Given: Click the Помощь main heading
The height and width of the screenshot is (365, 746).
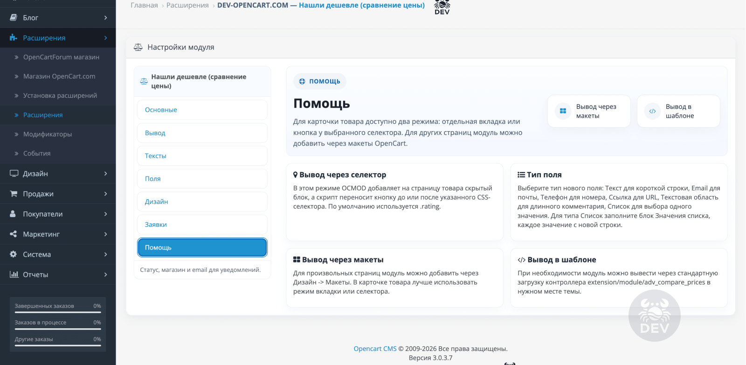Looking at the screenshot, I should tap(322, 103).
